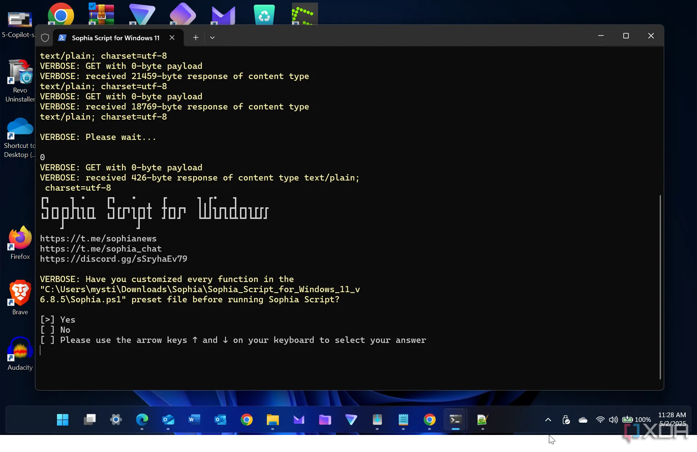
Task: Expand the terminal profile dropdown chevron
Action: coord(212,38)
